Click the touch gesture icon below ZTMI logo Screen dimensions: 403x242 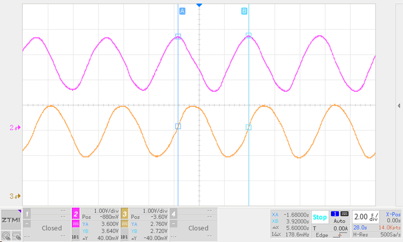coord(6,236)
